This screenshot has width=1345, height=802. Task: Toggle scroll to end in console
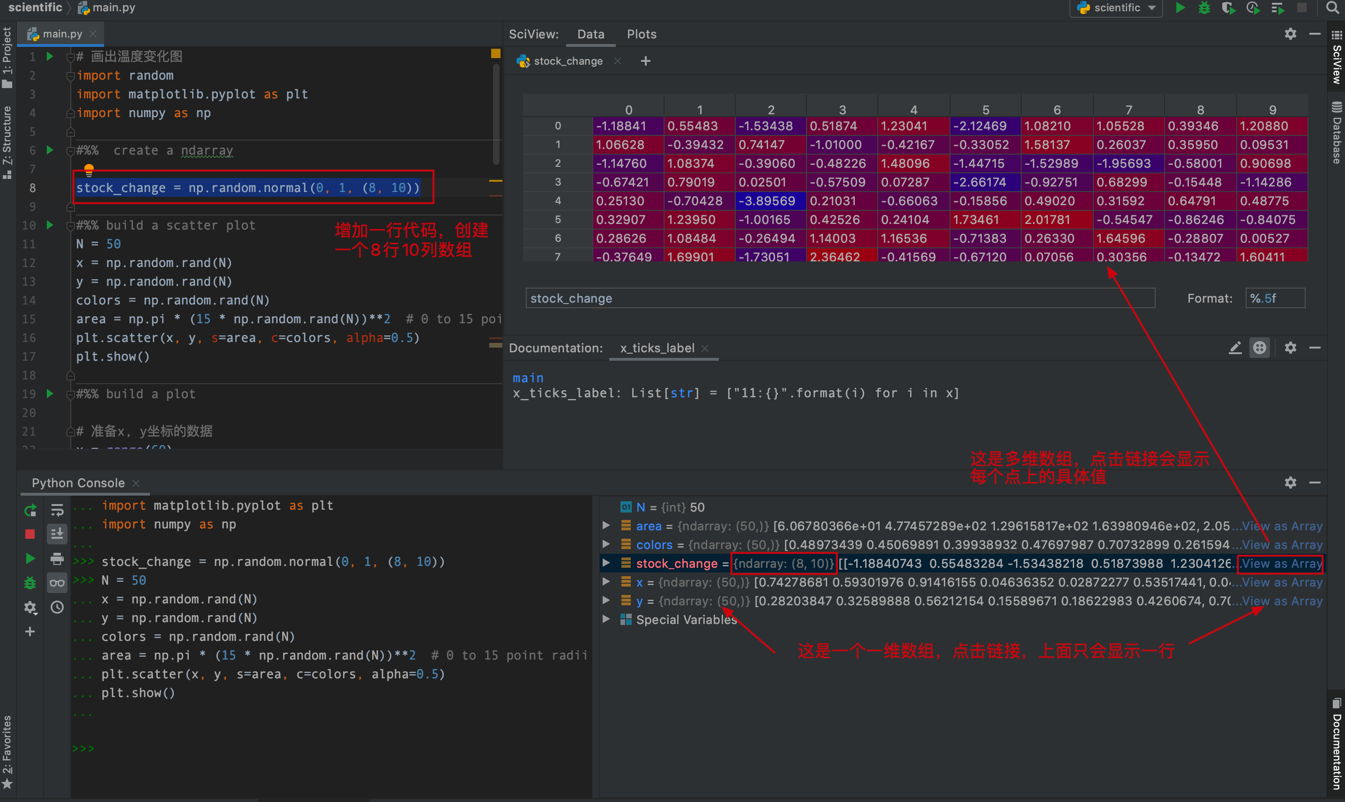(x=57, y=534)
